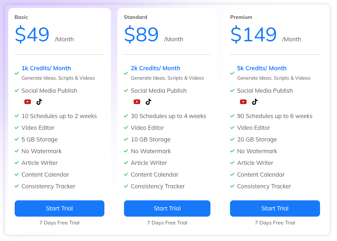
Task: Click the checkmark next to Premium's Content Calendar
Action: 232,174
